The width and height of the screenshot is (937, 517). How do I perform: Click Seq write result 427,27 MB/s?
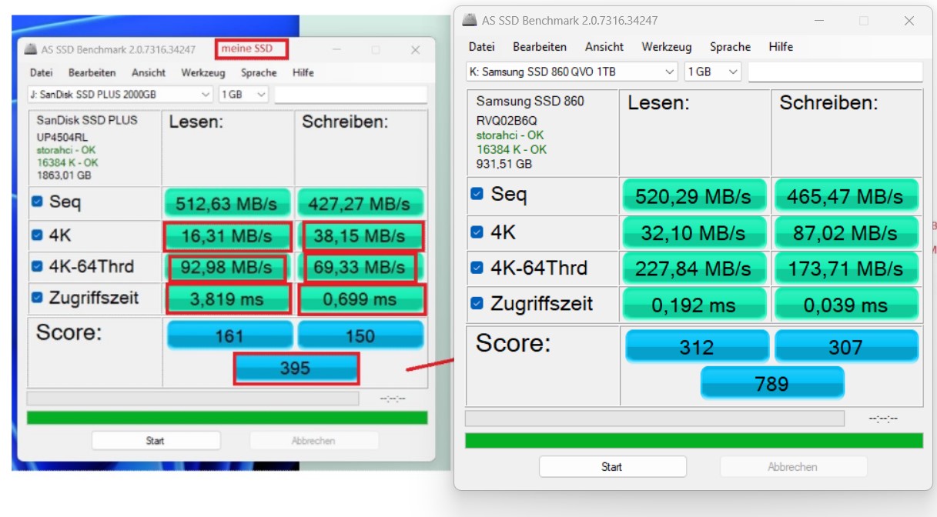pyautogui.click(x=360, y=204)
